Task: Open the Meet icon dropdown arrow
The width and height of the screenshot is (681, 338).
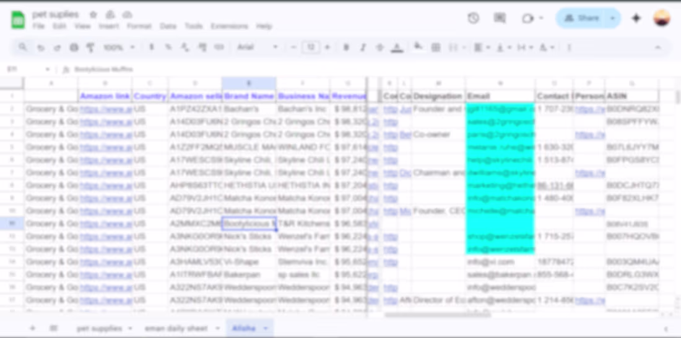Action: 541,18
